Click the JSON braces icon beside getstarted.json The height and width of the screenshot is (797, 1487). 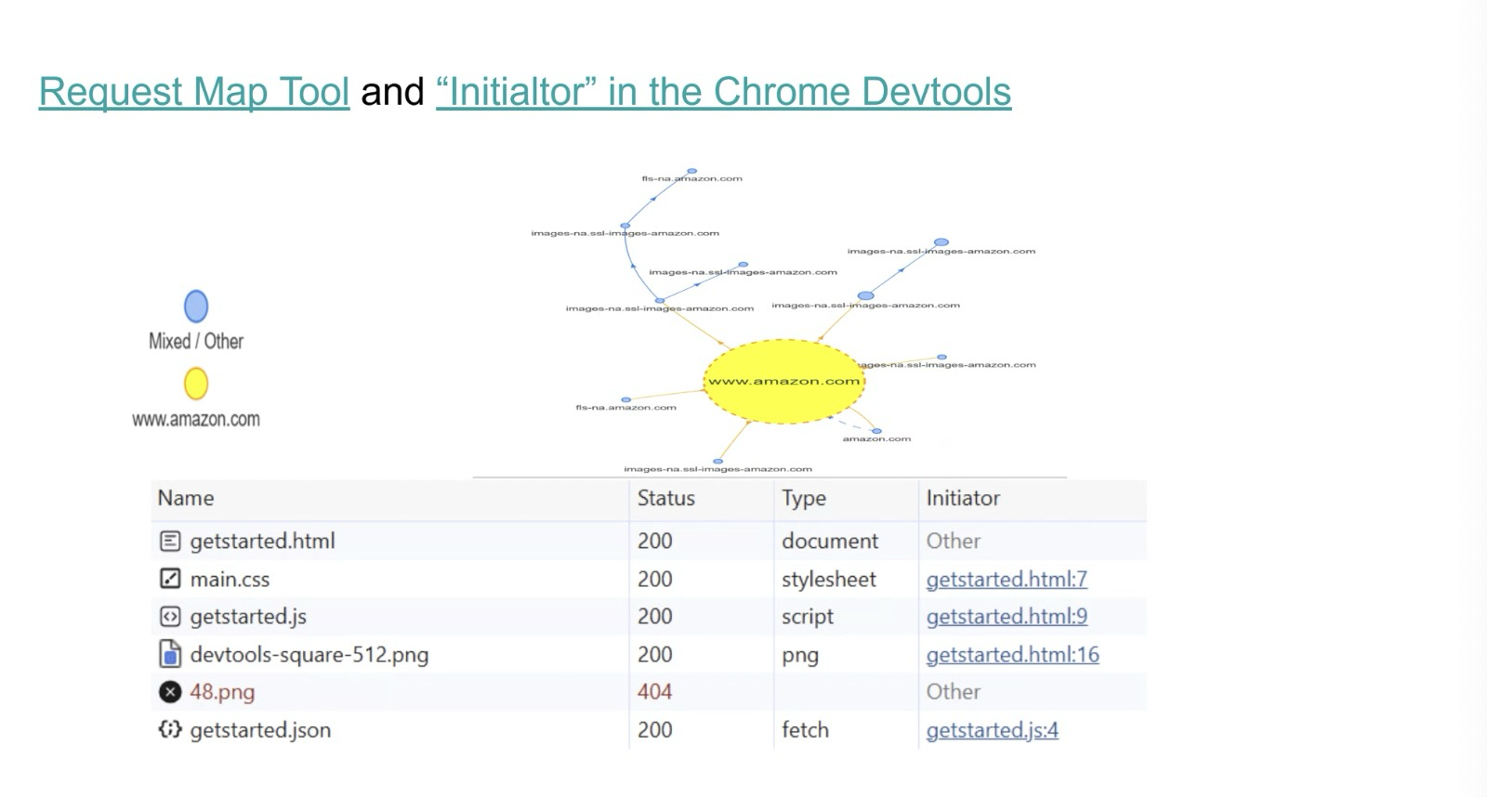[170, 730]
